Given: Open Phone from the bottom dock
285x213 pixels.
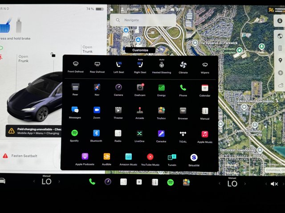Looking at the screenshot, I should [92, 181].
